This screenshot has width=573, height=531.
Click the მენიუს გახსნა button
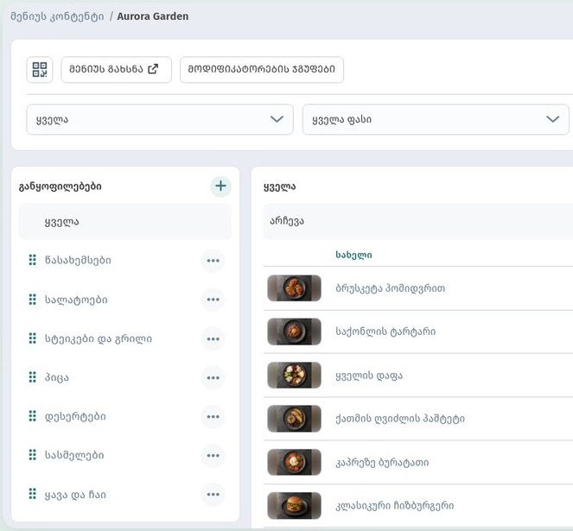116,69
